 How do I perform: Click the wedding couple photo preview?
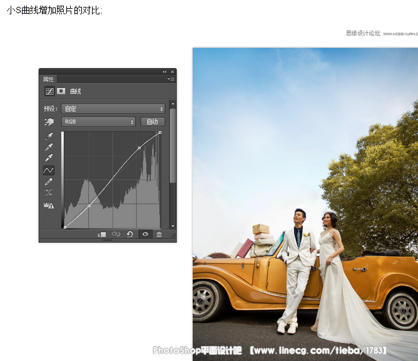pyautogui.click(x=305, y=204)
